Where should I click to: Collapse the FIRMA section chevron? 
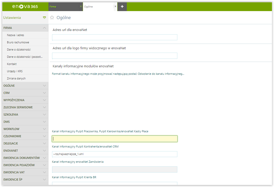pos(44,28)
